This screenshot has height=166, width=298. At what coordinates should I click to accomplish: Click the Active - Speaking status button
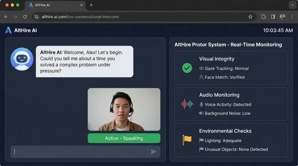[x=124, y=138]
